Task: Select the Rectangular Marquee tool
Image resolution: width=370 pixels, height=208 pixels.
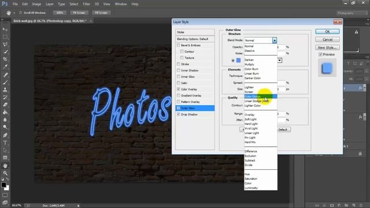Action: (x=5, y=37)
